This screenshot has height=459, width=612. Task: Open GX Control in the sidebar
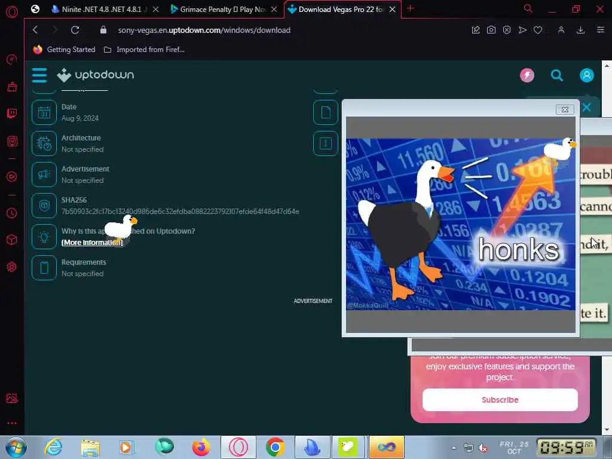coord(12,59)
